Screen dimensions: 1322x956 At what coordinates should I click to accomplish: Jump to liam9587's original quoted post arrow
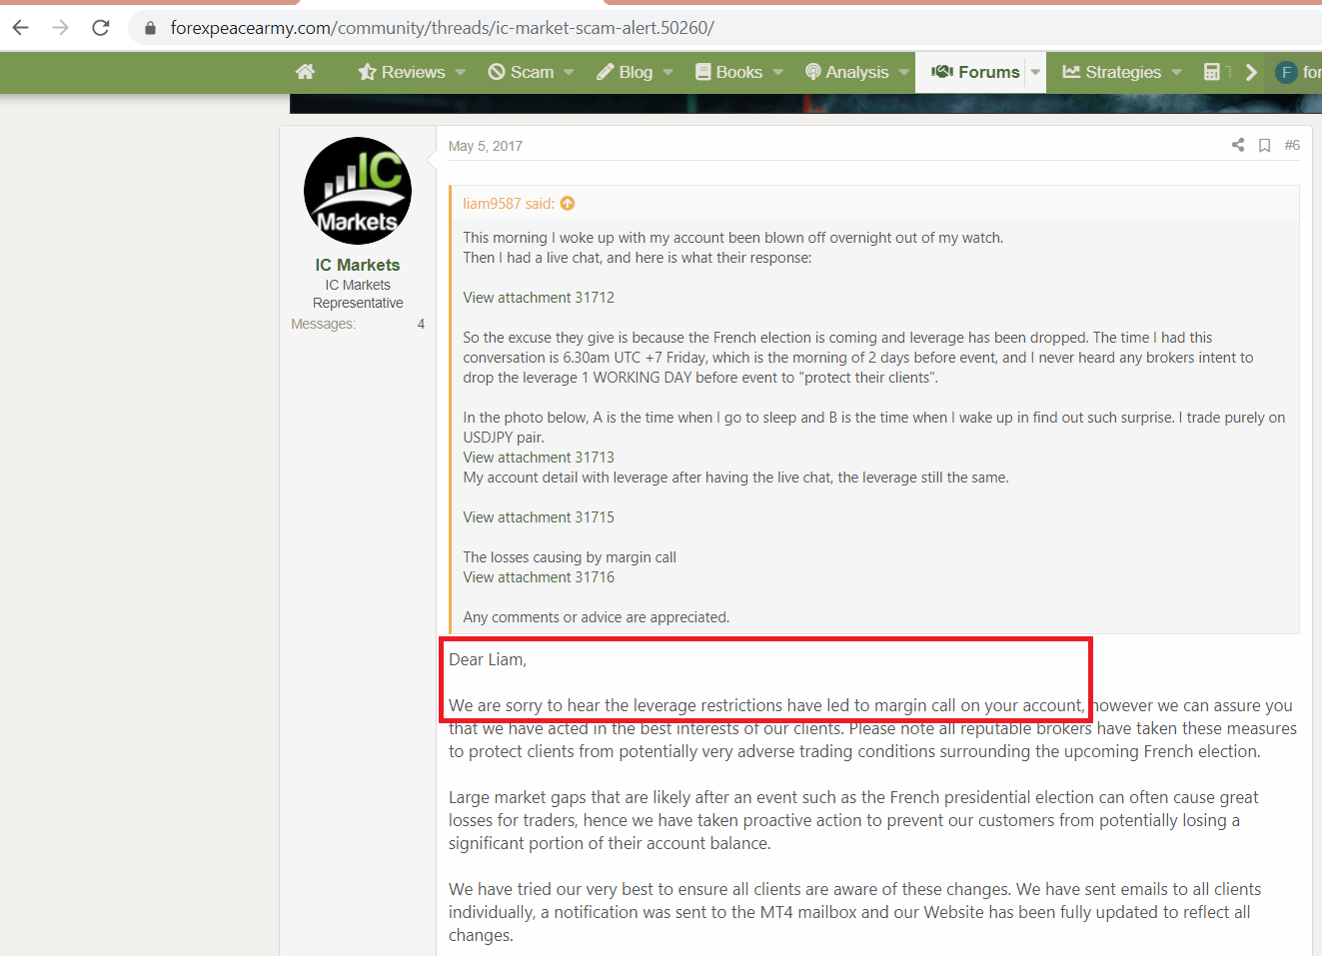click(568, 204)
